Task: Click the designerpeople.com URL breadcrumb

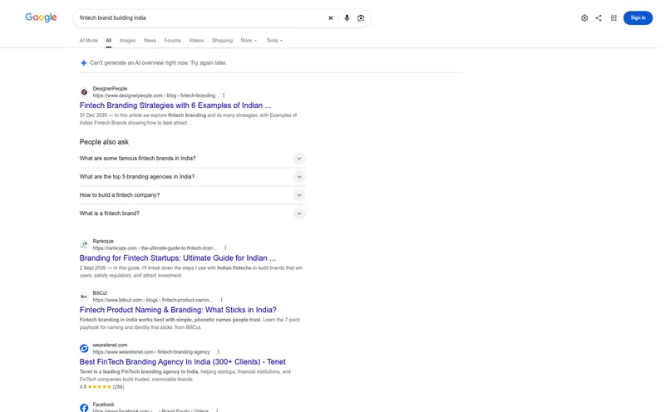Action: (x=154, y=96)
